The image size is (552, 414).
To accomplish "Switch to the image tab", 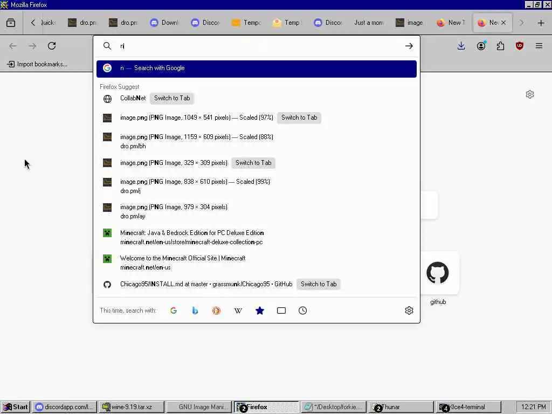I will point(410,23).
